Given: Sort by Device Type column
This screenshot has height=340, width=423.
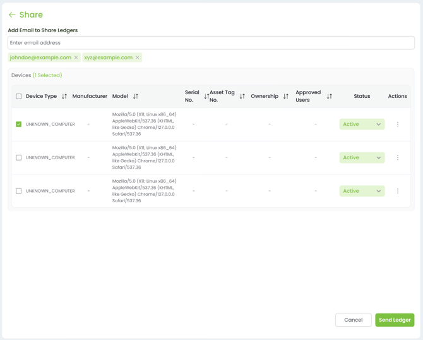Looking at the screenshot, I should (x=64, y=96).
